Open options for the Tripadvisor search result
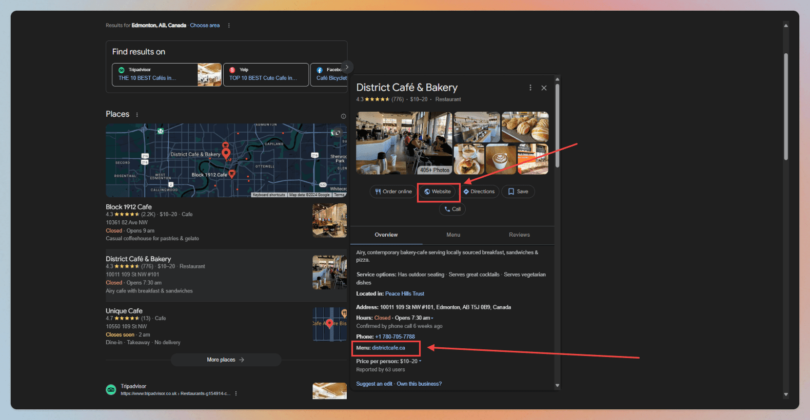This screenshot has width=810, height=420. [x=236, y=394]
